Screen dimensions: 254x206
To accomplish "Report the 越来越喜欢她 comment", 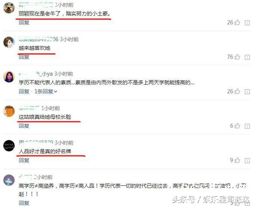I will [247, 57].
